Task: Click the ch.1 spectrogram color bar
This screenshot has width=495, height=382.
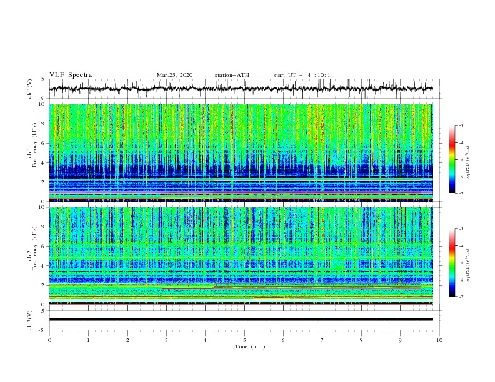Action: [x=452, y=160]
